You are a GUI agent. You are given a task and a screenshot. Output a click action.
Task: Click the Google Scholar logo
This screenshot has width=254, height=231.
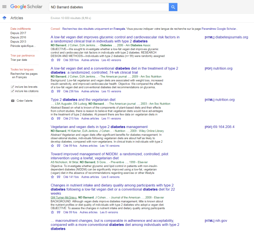[26, 7]
